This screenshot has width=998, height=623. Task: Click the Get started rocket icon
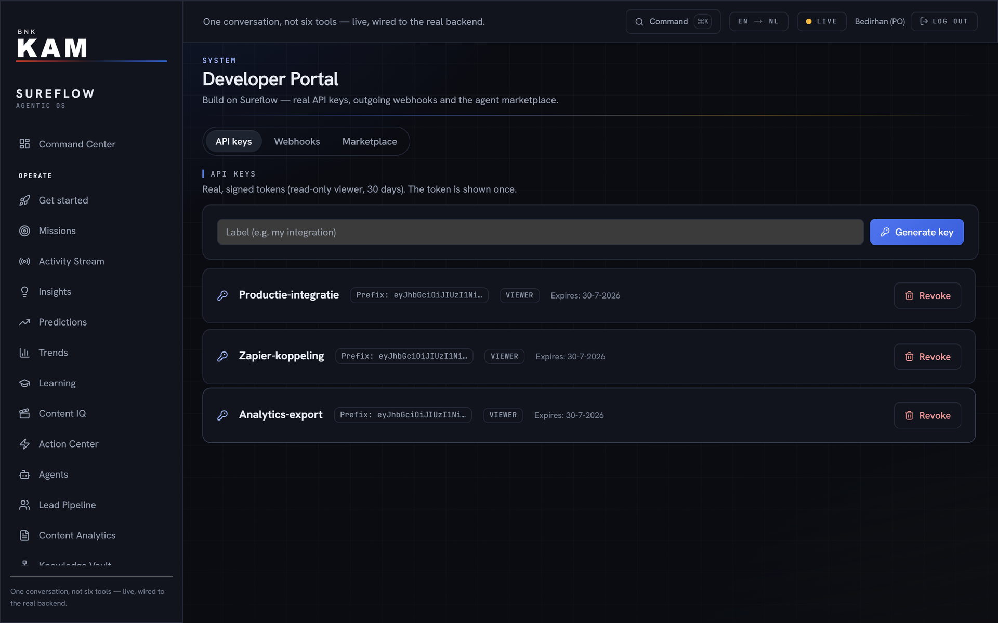coord(24,200)
